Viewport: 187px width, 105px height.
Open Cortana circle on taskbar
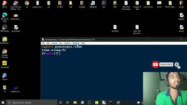pyautogui.click(x=60, y=102)
